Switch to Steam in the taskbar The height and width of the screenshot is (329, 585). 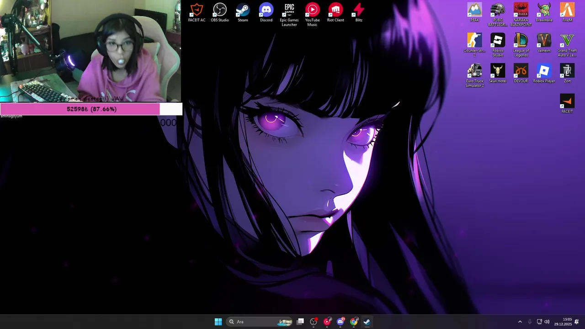click(x=367, y=322)
